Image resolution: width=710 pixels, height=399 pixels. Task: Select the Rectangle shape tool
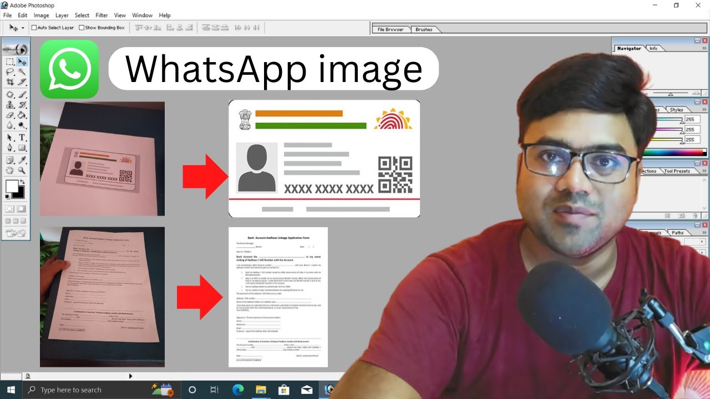22,147
